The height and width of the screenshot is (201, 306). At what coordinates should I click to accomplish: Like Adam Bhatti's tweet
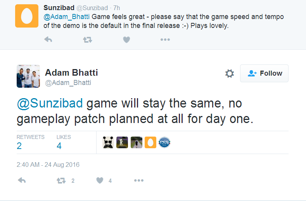click(x=100, y=180)
